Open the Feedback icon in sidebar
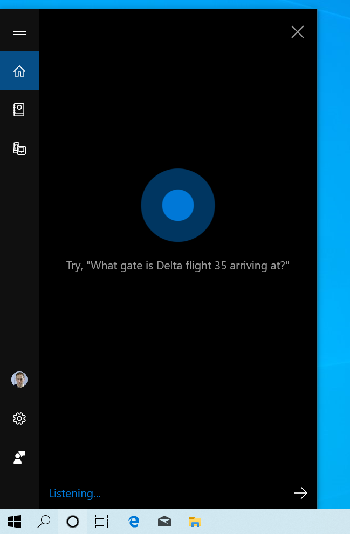The height and width of the screenshot is (534, 350). tap(19, 457)
